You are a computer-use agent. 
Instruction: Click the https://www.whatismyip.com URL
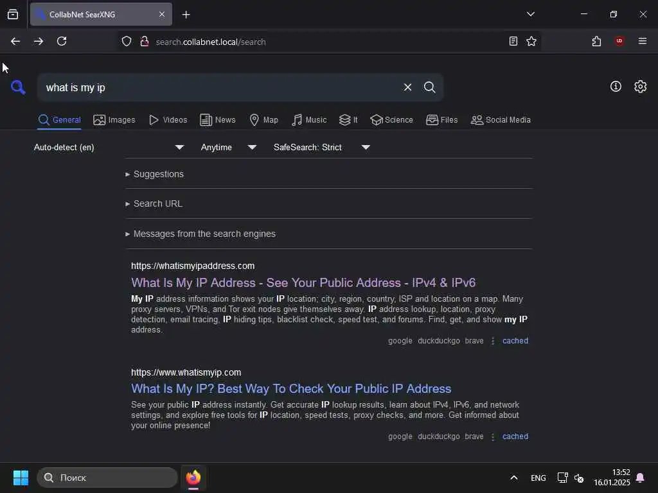pyautogui.click(x=186, y=372)
